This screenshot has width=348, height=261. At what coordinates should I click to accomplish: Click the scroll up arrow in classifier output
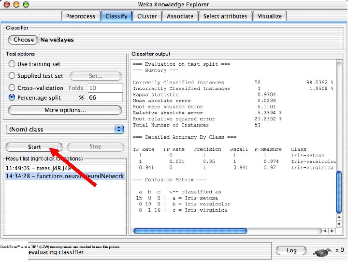pos(339,217)
